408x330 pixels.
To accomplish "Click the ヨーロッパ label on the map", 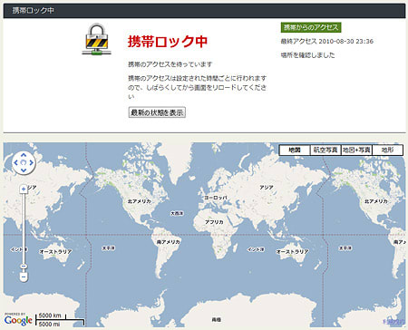I will [216, 198].
